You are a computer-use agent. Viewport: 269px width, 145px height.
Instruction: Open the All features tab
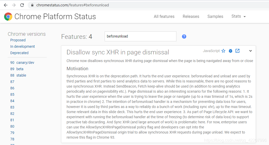[x=164, y=16]
